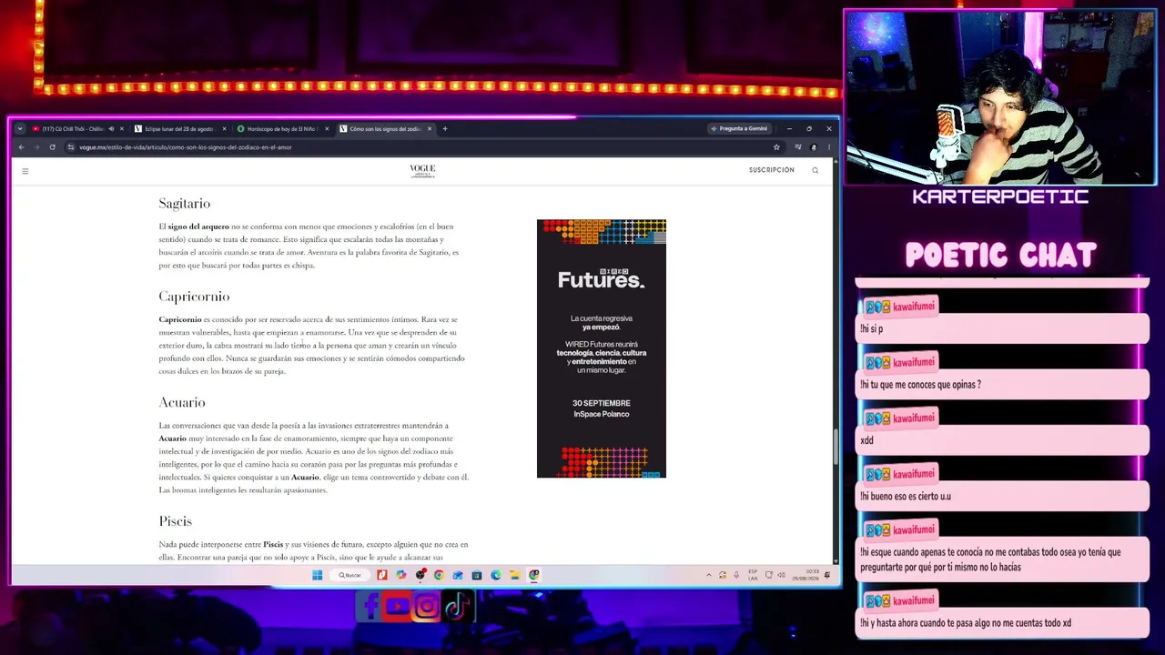Open media controls icon in Chrome toolbar

(798, 147)
